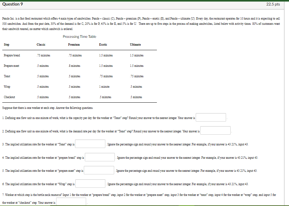This screenshot has height=206, width=289.
Task: Click Classic Toast .5 minutes cell
Action: [43, 76]
